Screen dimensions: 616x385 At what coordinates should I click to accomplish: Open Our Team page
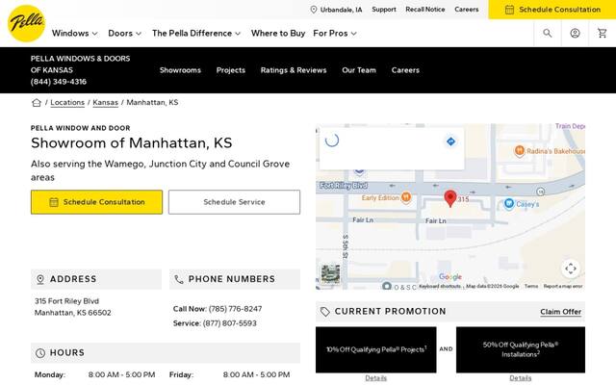(x=359, y=70)
